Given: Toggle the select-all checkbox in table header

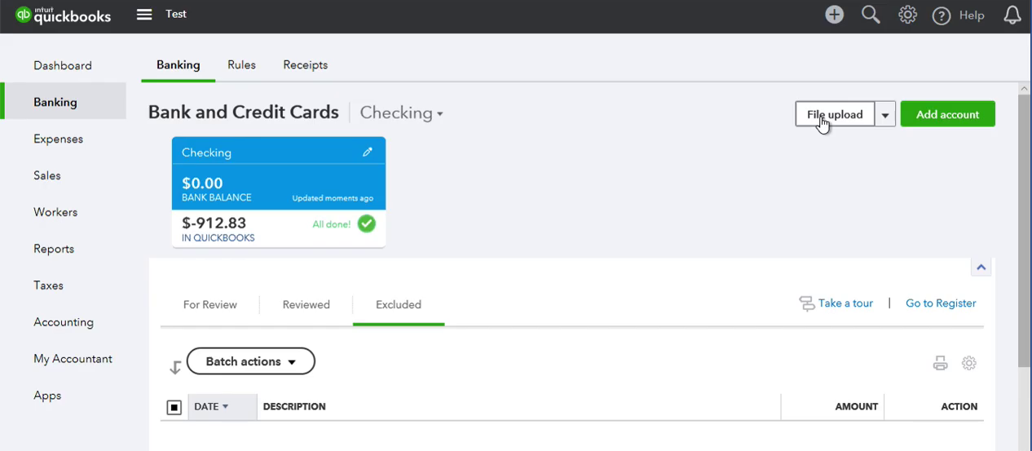Looking at the screenshot, I should pos(174,407).
